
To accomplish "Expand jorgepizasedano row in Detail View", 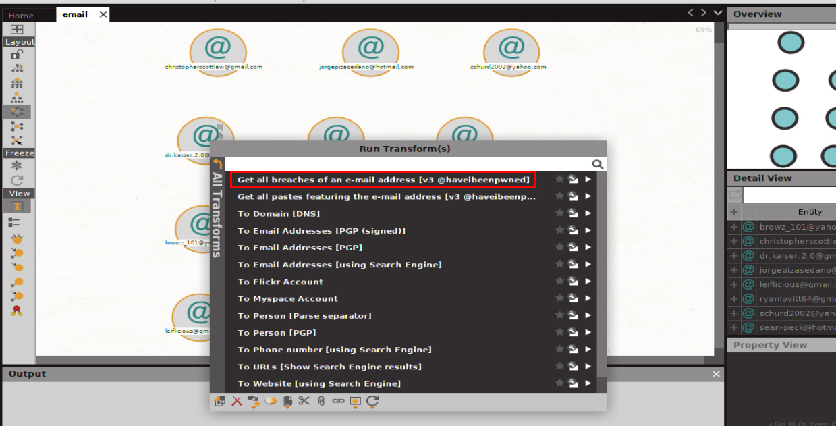I will pyautogui.click(x=734, y=270).
